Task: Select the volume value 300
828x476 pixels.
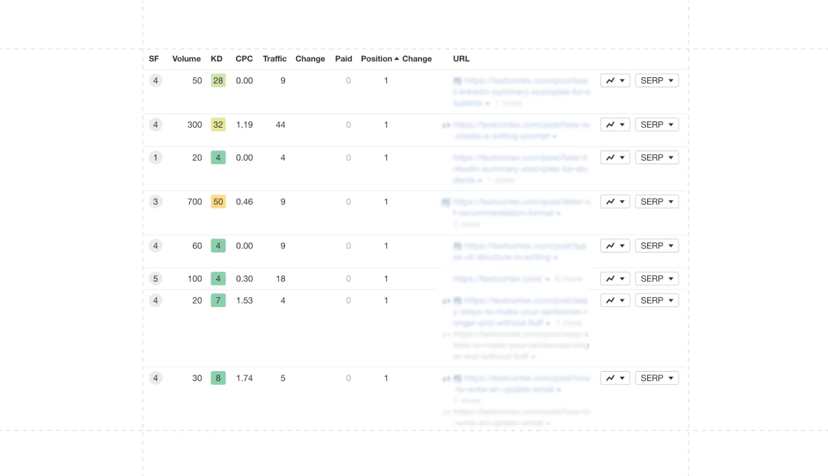Action: coord(195,125)
